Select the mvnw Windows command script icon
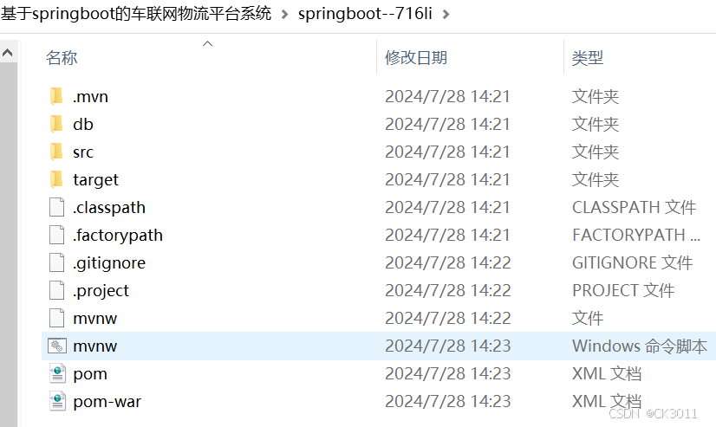Viewport: 716px width, 427px height. [57, 346]
